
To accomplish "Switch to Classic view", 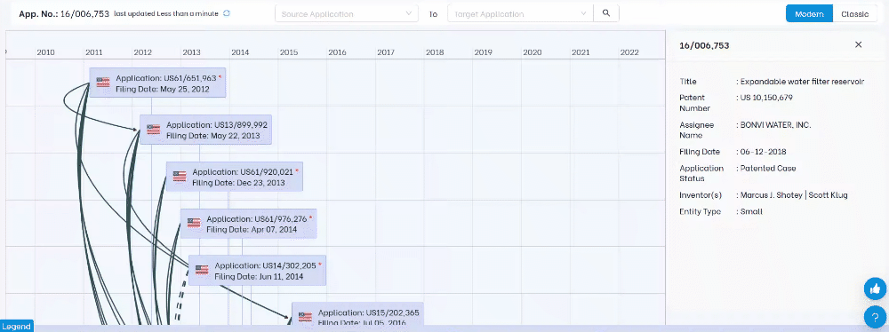I will 854,13.
